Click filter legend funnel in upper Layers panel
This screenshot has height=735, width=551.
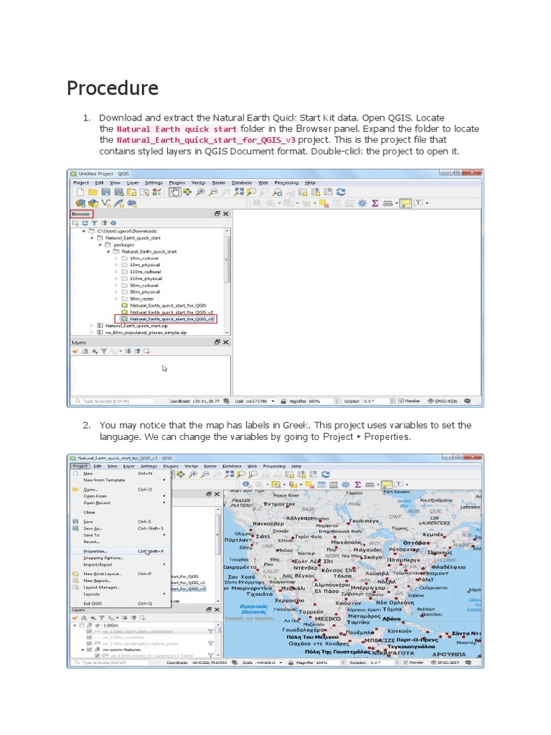click(103, 351)
